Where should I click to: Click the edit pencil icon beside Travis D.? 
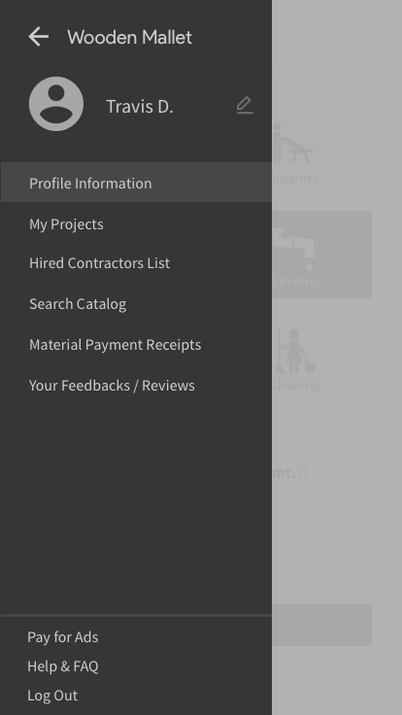pos(245,105)
